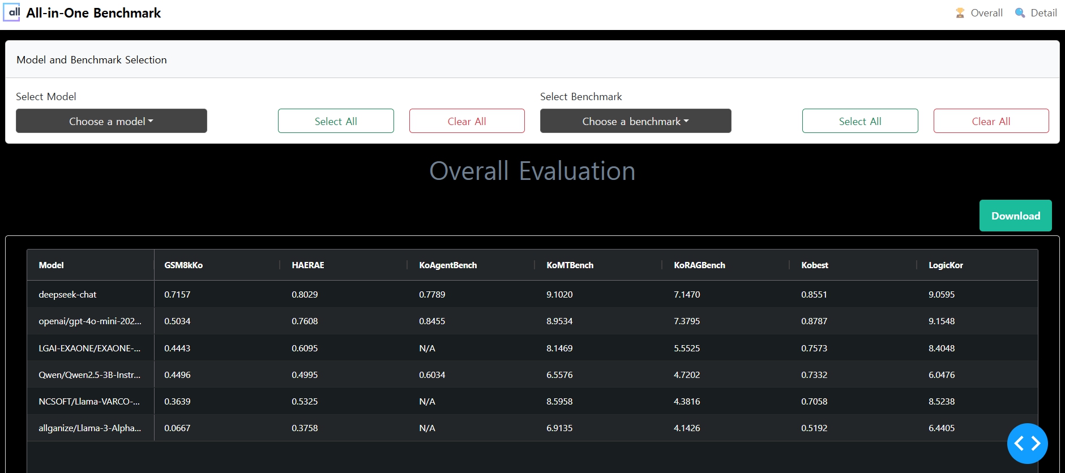Clear All selected benchmarks

tap(991, 121)
